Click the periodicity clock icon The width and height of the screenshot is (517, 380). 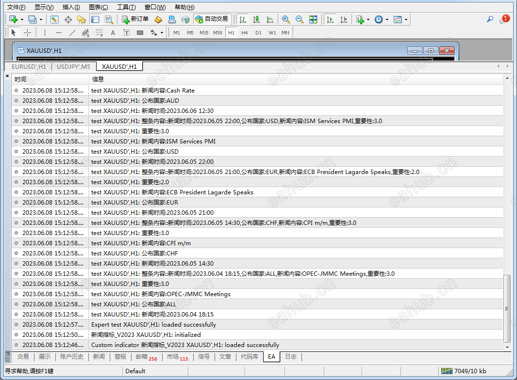point(379,19)
